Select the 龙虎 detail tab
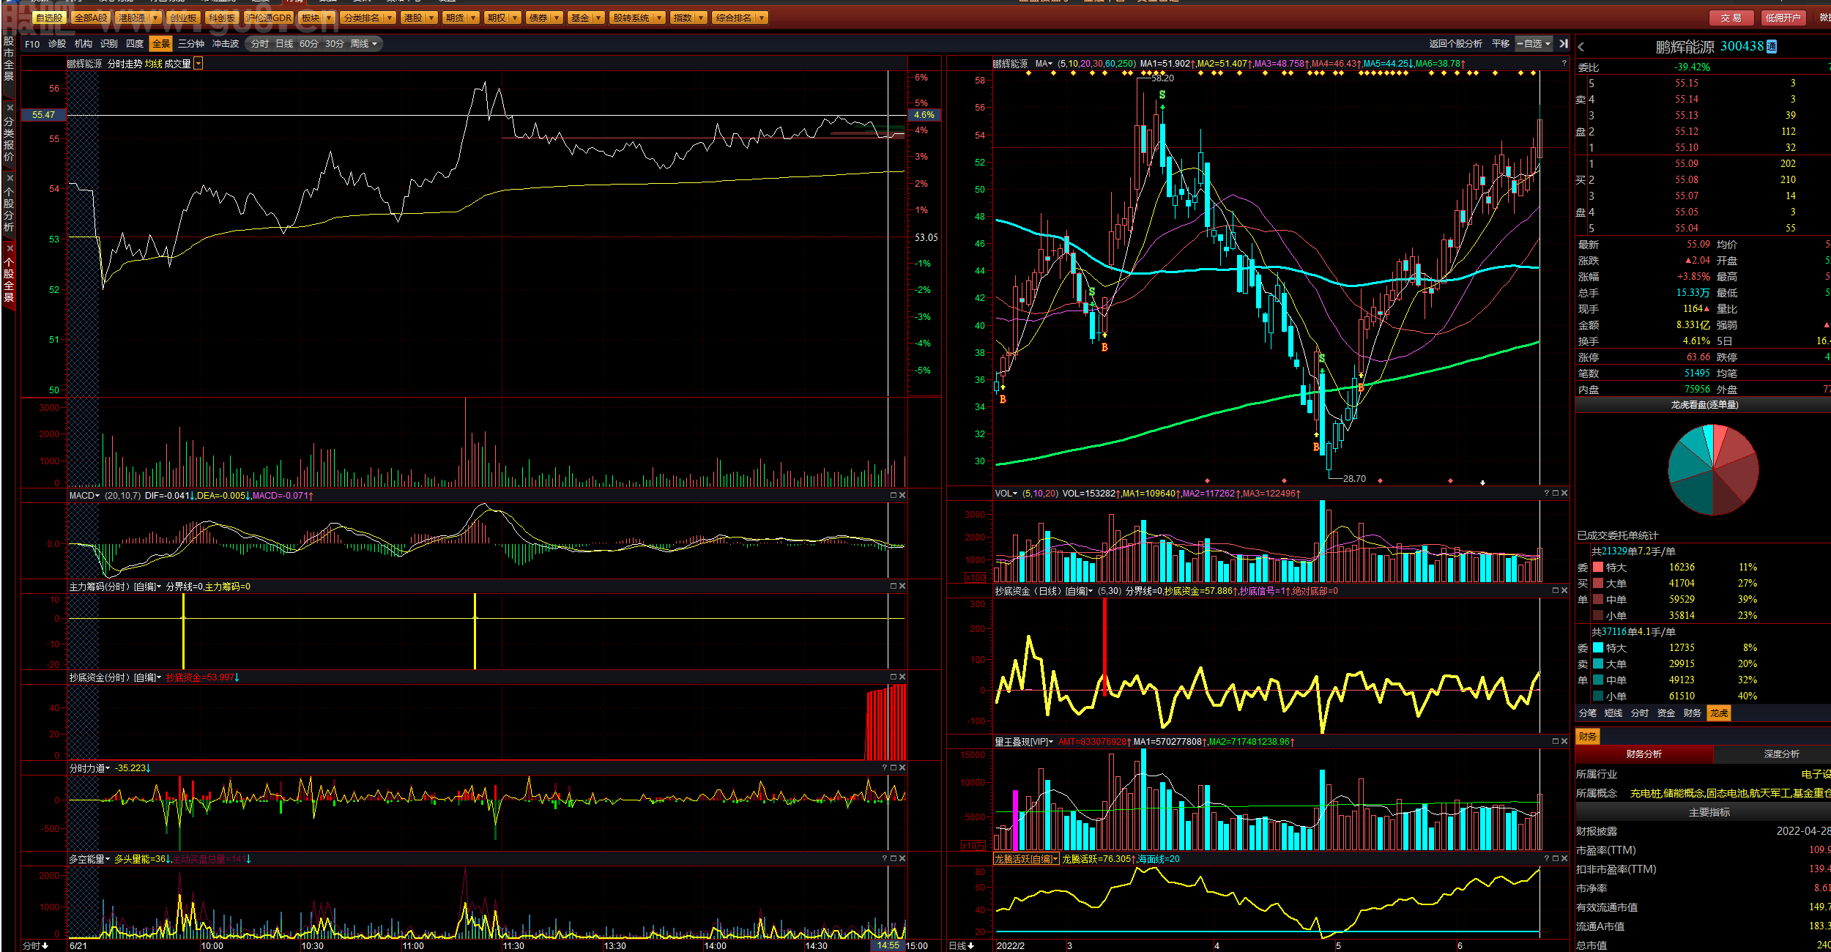 (1719, 713)
